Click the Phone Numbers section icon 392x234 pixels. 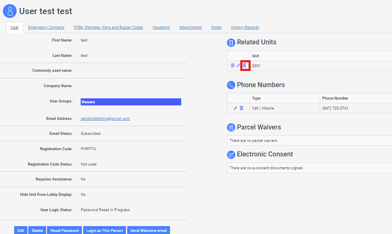231,85
